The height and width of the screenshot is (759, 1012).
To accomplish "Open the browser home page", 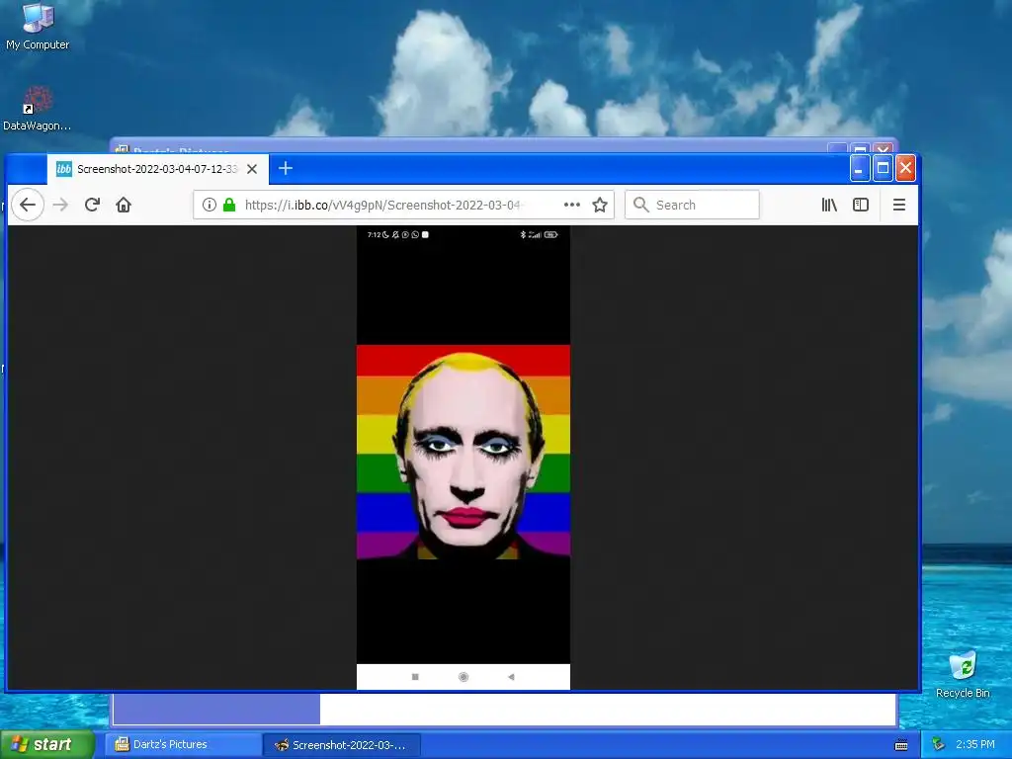I will (x=124, y=205).
